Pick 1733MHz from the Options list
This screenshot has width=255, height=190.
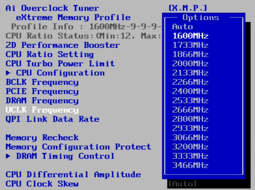tap(190, 45)
